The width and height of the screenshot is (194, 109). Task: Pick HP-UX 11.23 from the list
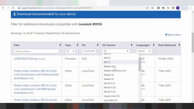click(x=120, y=88)
